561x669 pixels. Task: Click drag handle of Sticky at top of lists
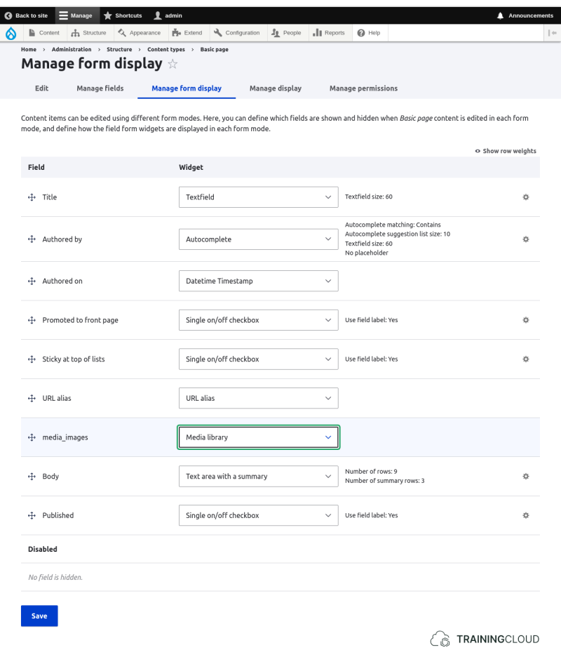(32, 359)
